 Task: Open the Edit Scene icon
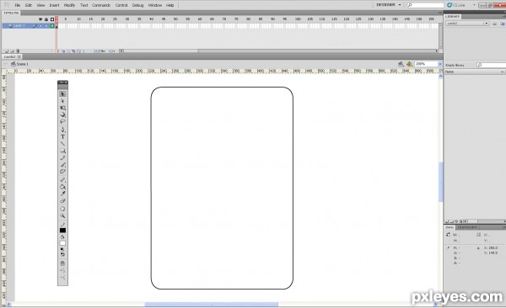401,64
